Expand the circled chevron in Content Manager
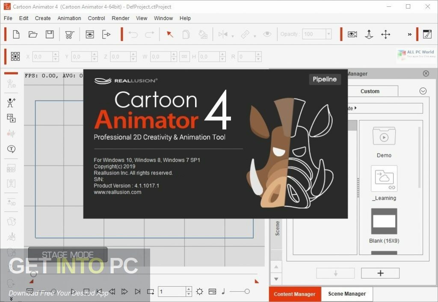 click(423, 91)
